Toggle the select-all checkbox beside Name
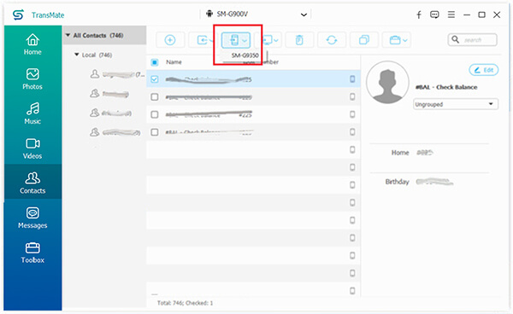This screenshot has width=513, height=314. [155, 62]
